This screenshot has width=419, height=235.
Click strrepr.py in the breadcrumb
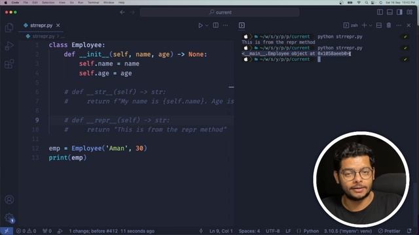click(x=43, y=36)
